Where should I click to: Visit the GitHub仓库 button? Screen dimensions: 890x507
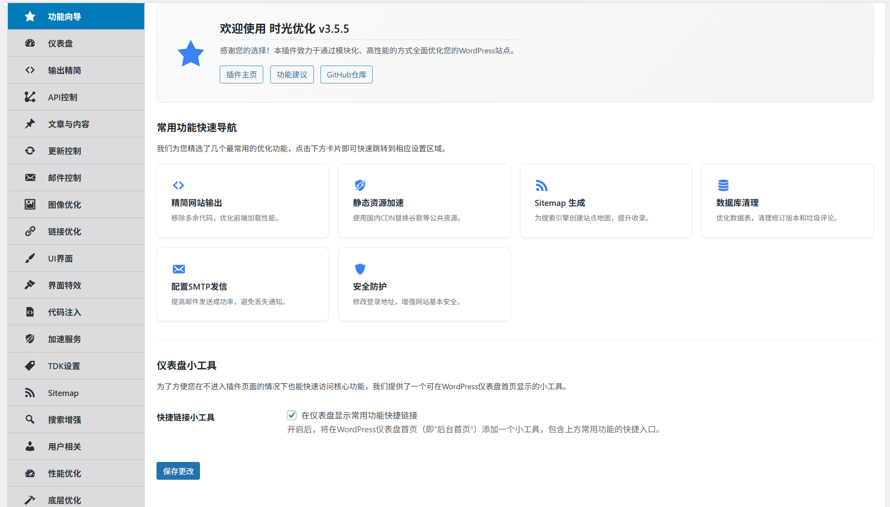point(347,75)
